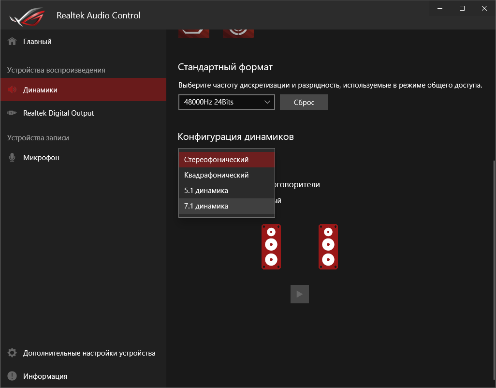Select the red speaker icon for Динамики
Viewport: 496px width, 388px height.
(x=12, y=90)
